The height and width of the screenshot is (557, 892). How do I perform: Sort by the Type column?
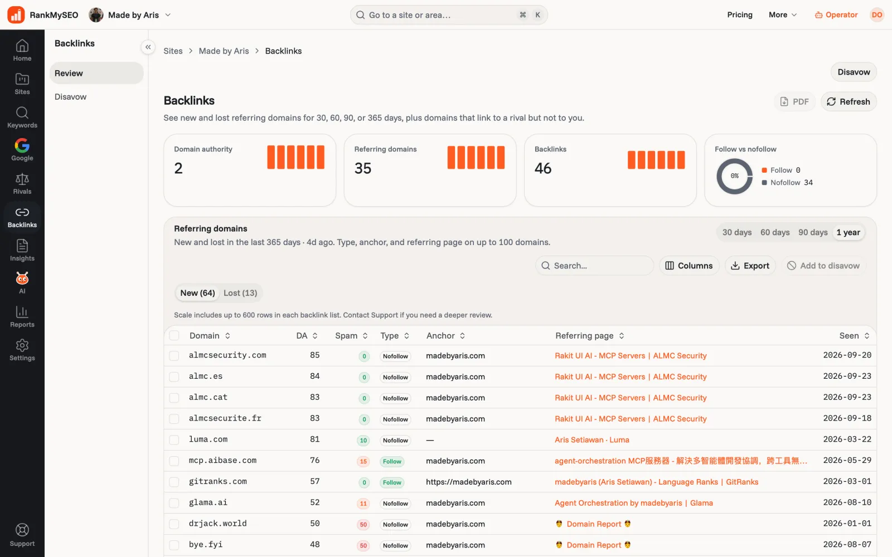click(x=395, y=335)
